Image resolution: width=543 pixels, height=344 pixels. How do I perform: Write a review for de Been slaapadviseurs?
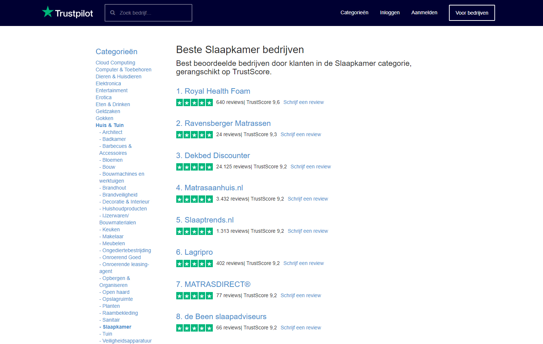[x=301, y=328]
